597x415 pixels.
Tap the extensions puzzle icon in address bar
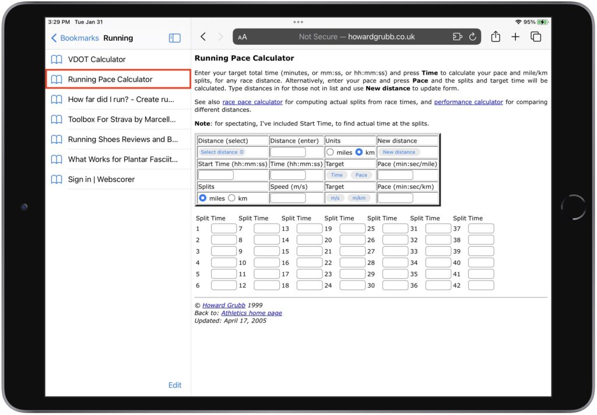point(457,37)
